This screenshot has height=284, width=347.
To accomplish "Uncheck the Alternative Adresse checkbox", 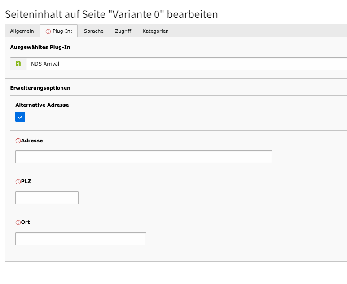I will 20,117.
